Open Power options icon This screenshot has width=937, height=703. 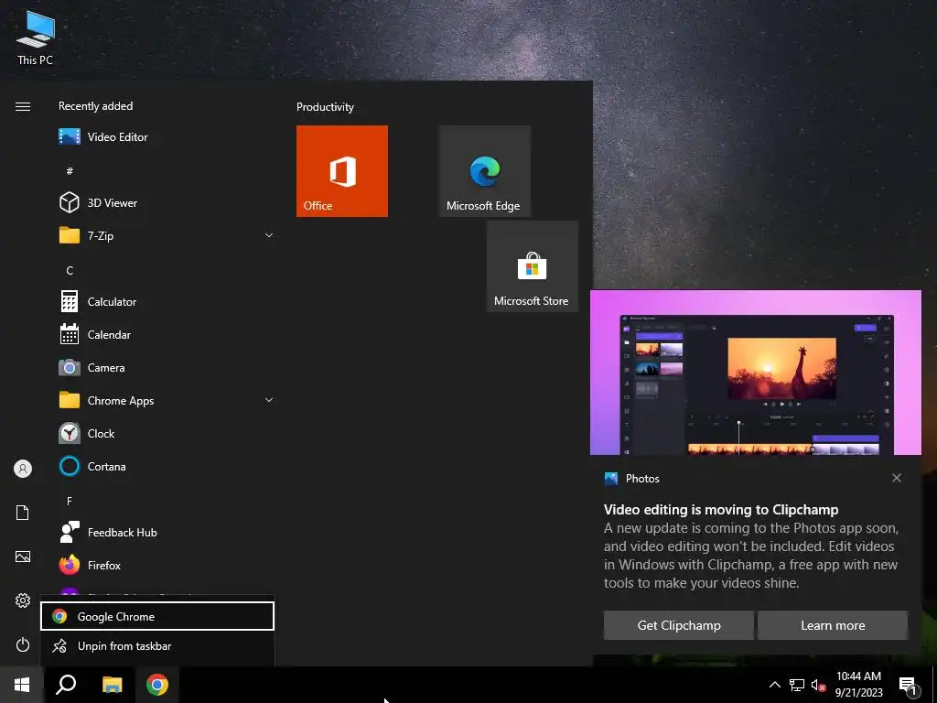23,644
